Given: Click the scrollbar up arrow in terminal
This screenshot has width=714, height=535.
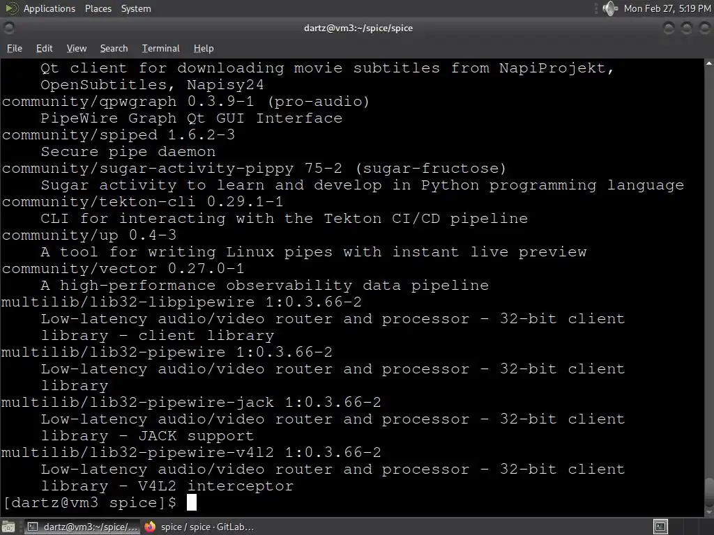Looking at the screenshot, I should click(x=709, y=63).
